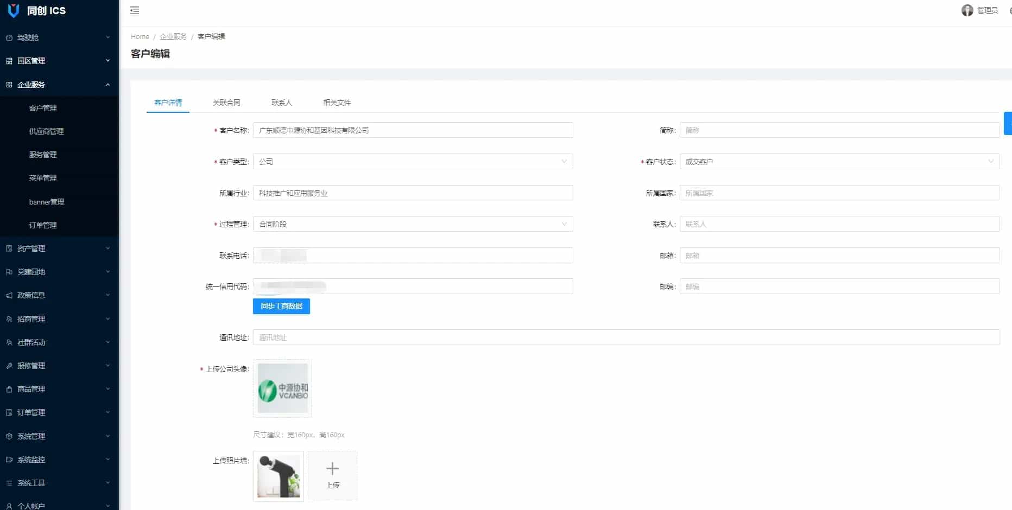Click the plus icon to upload photo
Viewport: 1012px width, 510px height.
click(332, 469)
